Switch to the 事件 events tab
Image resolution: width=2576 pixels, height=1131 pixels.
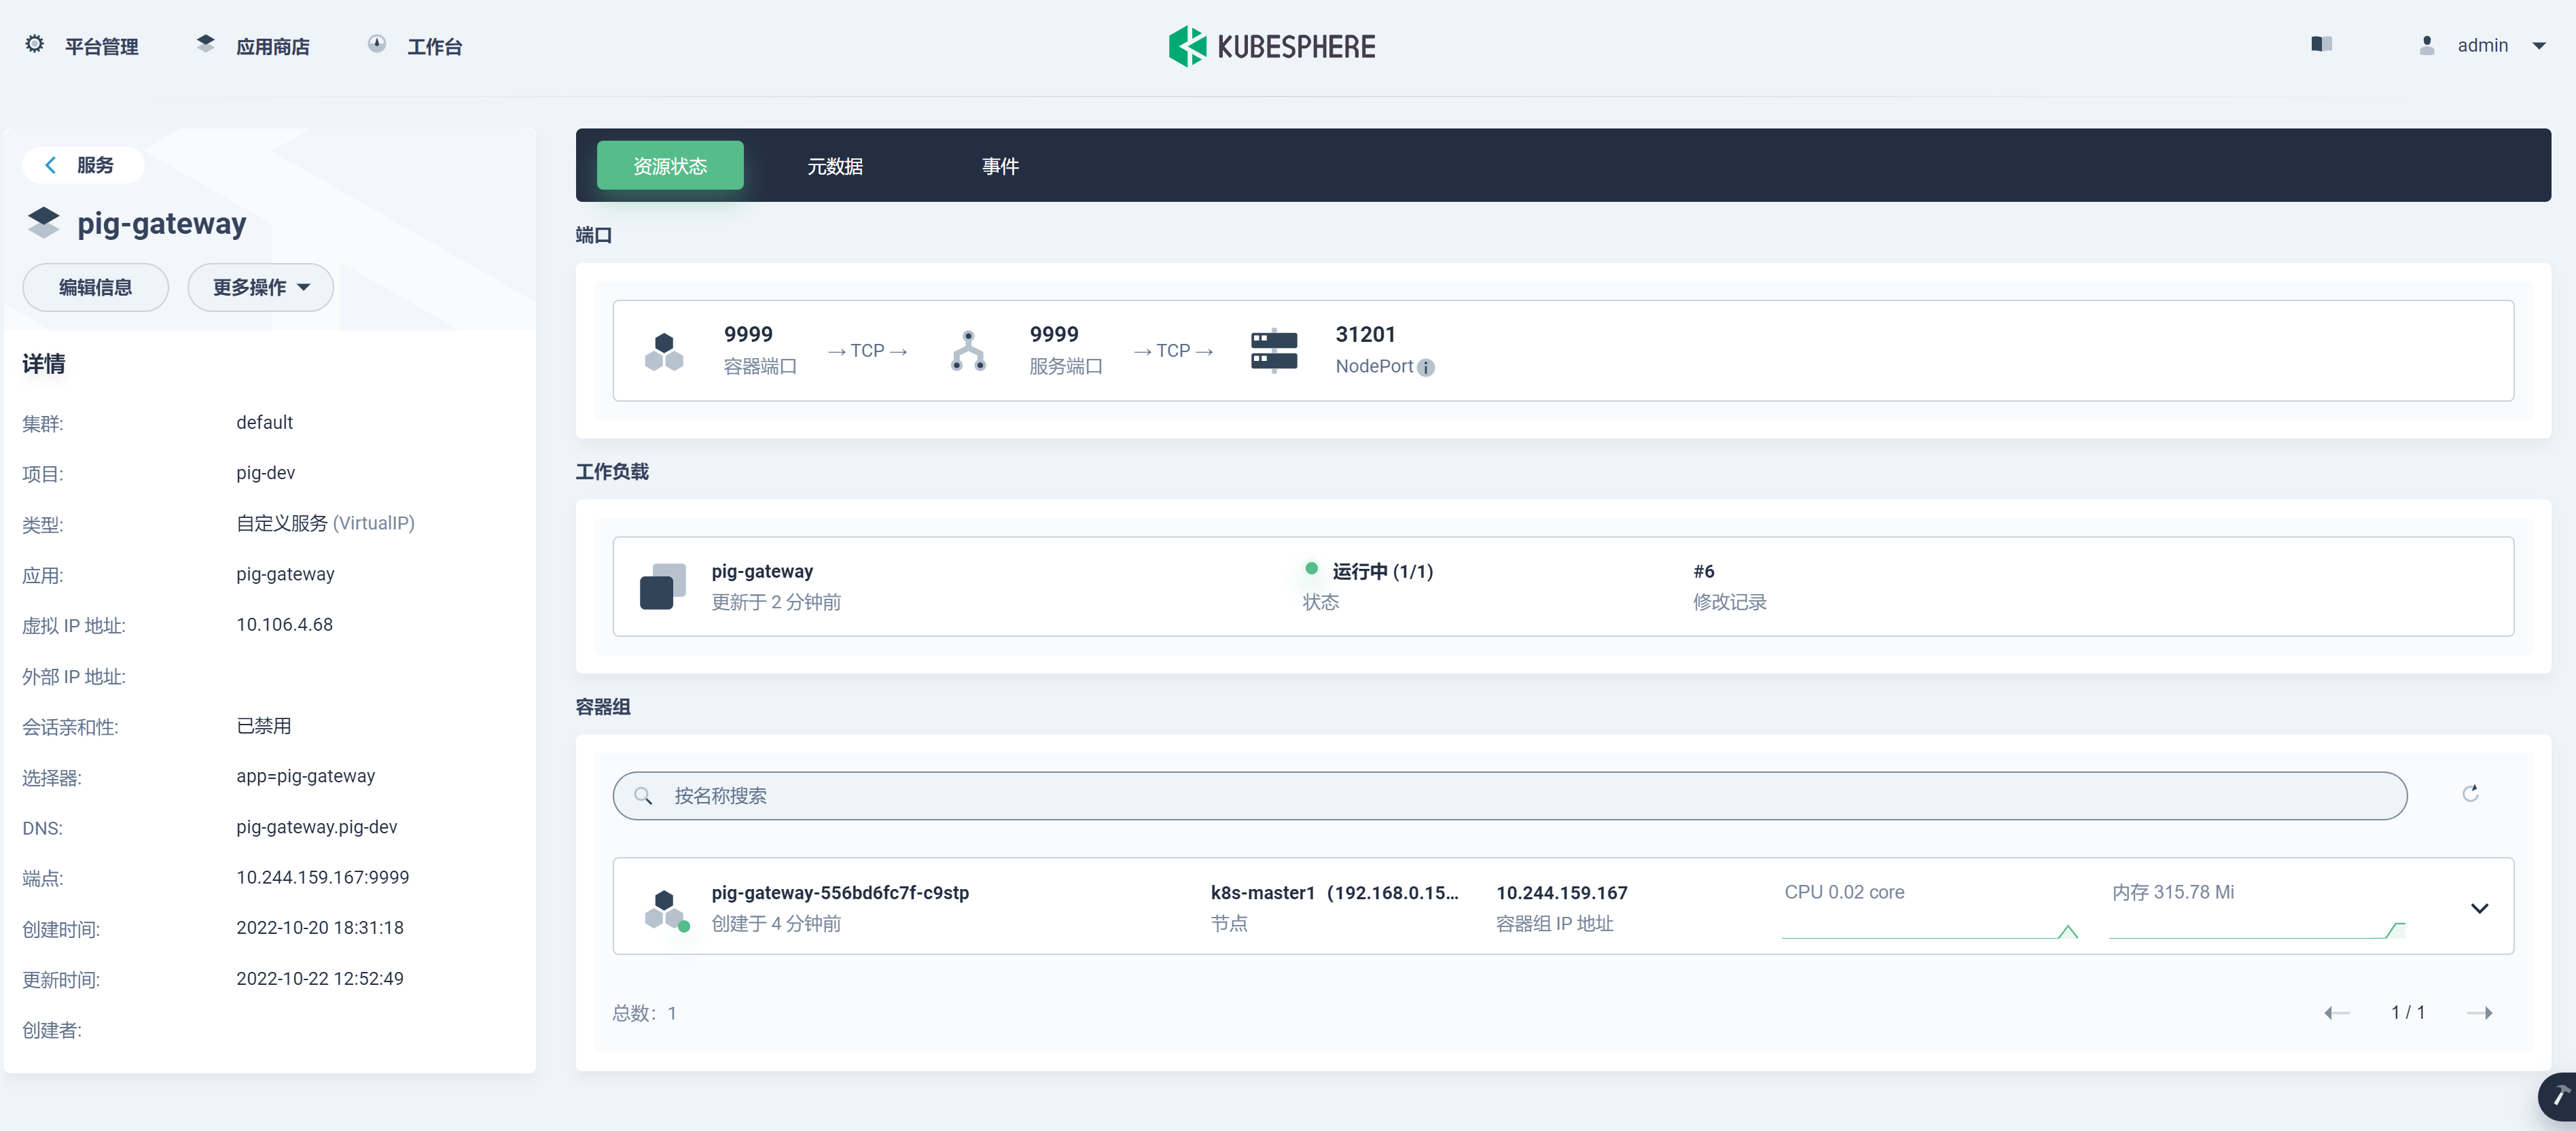[x=1000, y=166]
